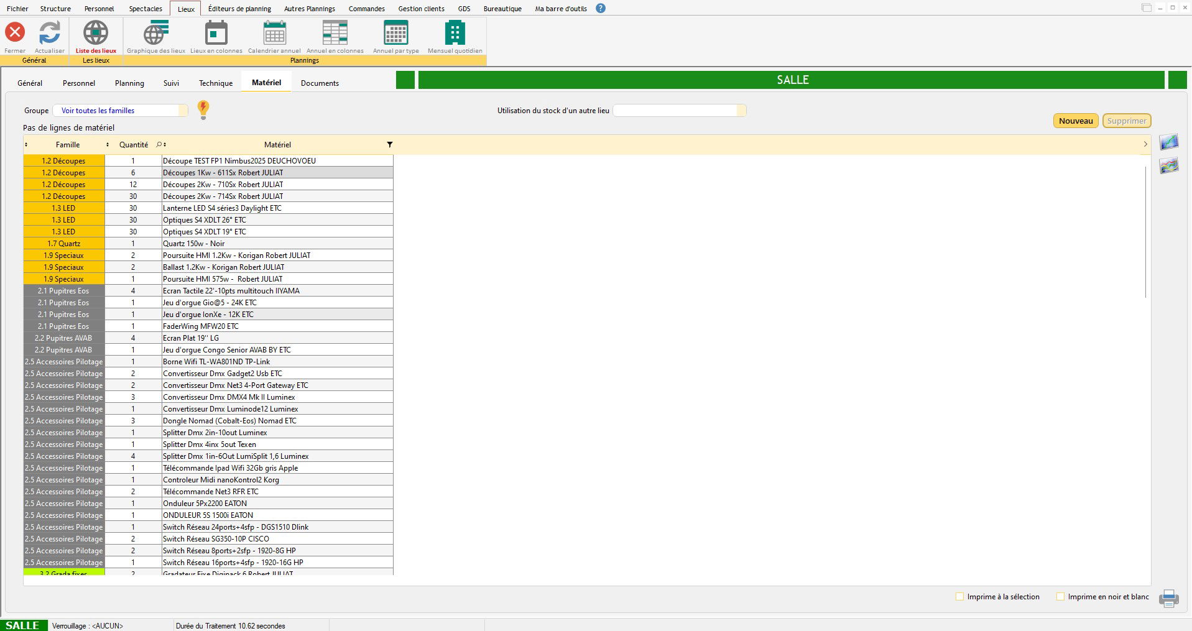1192x631 pixels.
Task: Open the Calendrier annuel view
Action: pos(274,33)
